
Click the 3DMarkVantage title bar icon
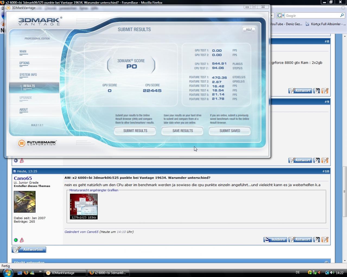(8, 8)
